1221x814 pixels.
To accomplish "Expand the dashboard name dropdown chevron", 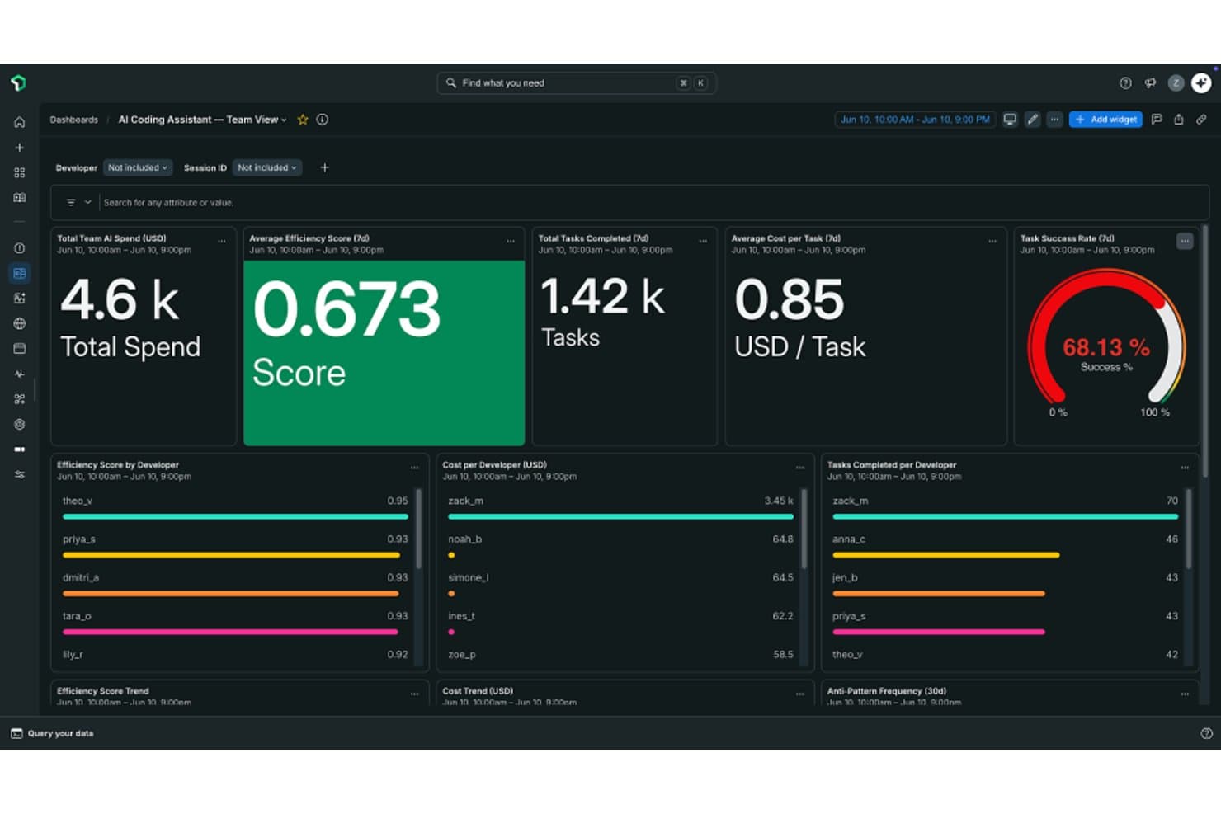I will [x=284, y=120].
